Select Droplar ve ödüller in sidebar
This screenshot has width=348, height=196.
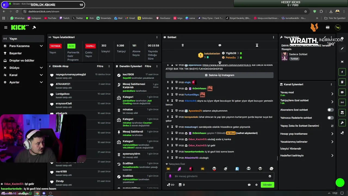click(23, 60)
